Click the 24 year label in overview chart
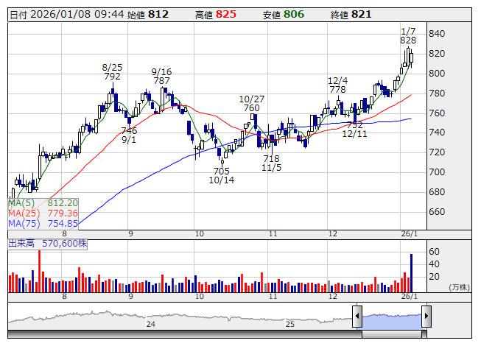Screen dimensions: 481x346 pyautogui.click(x=150, y=324)
